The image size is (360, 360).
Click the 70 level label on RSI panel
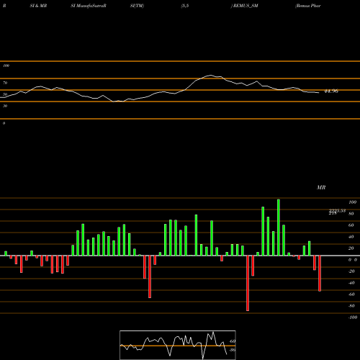pyautogui.click(x=5, y=83)
